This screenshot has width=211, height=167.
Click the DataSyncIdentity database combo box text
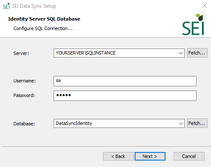click(x=74, y=123)
